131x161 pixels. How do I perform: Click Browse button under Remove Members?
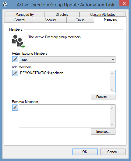tap(103, 132)
